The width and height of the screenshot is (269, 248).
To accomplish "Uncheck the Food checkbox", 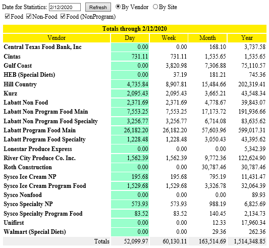I will point(8,17).
